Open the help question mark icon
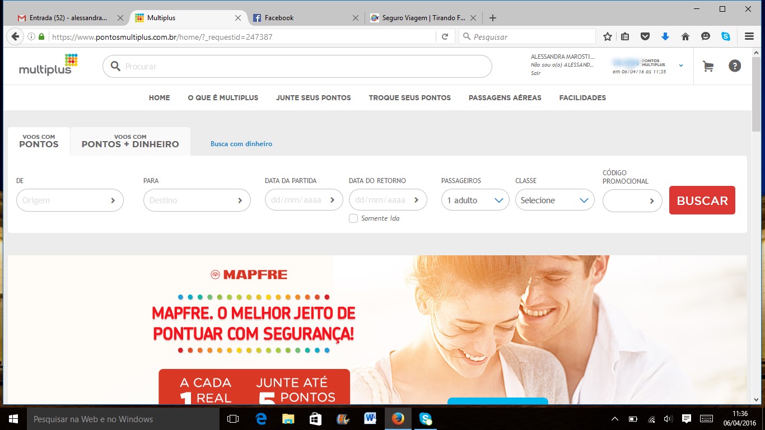This screenshot has height=430, width=765. [734, 66]
